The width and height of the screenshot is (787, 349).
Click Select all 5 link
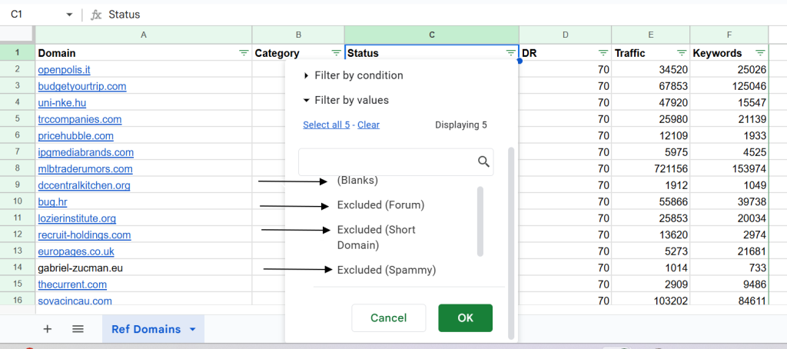[327, 125]
